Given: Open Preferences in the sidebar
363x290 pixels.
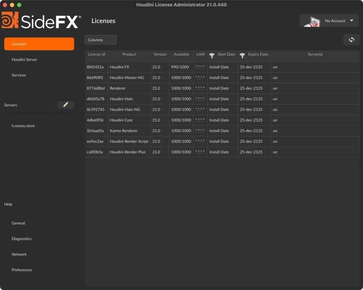Looking at the screenshot, I should coord(22,270).
